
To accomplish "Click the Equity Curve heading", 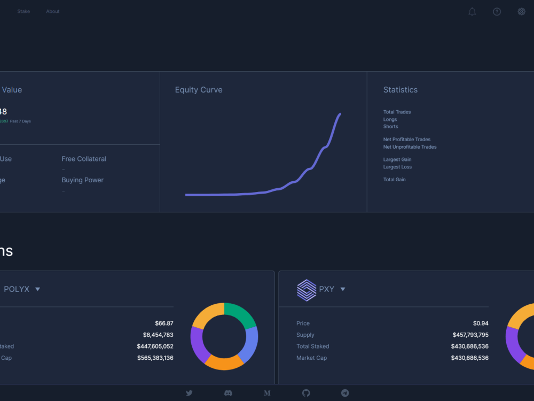I will pos(199,90).
